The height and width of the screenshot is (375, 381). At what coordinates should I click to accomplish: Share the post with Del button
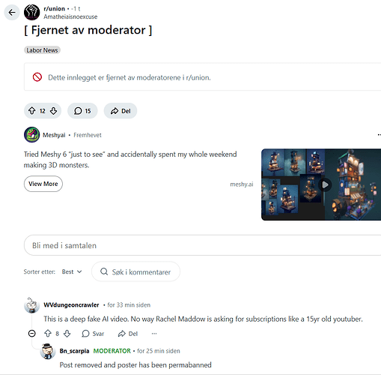[x=121, y=111]
